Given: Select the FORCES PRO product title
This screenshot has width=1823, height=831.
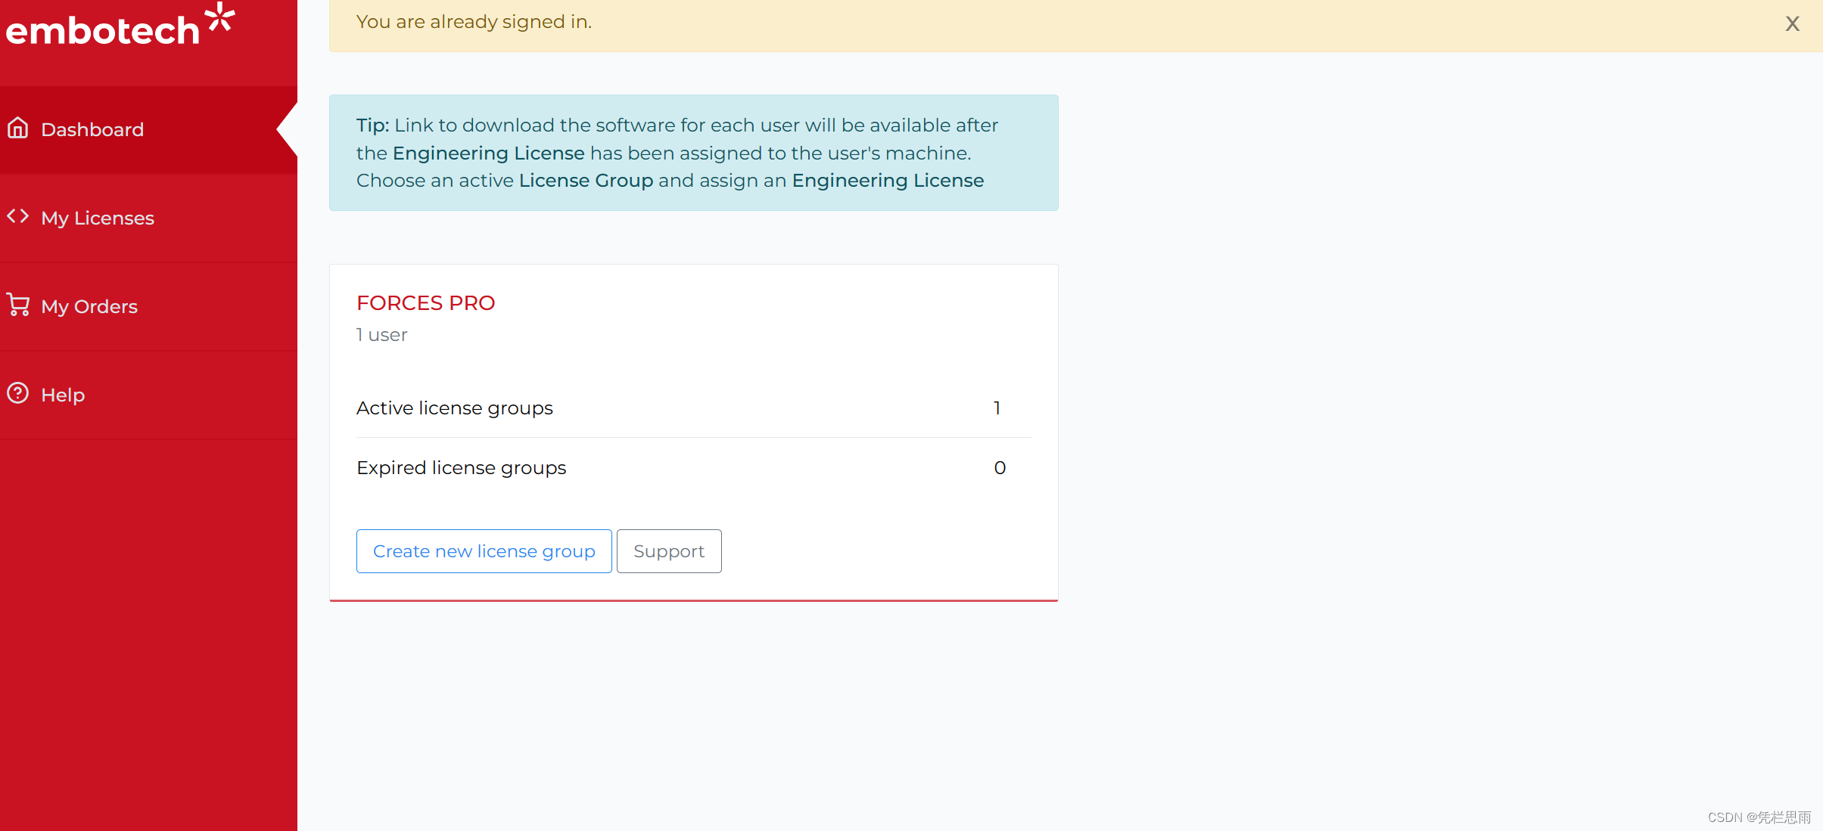Looking at the screenshot, I should (426, 303).
